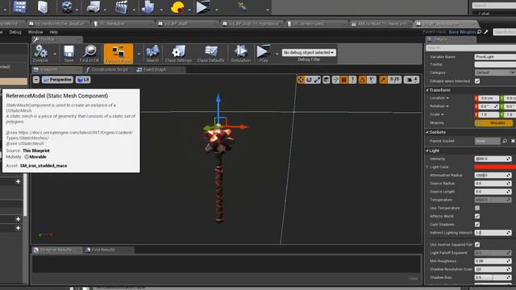516x290 pixels.
Task: Click the Min Roughness value field
Action: [x=493, y=261]
